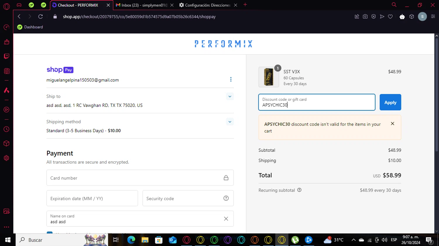Expand the Ship to address section
This screenshot has height=246, width=439.
pos(230,97)
